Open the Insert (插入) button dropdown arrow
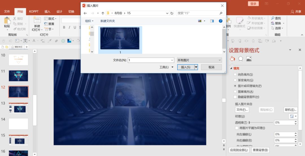This screenshot has height=156, width=305. 196,67
